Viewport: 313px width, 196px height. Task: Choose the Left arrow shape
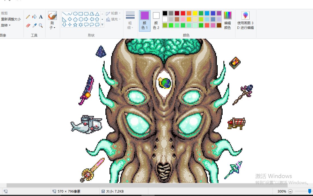tap(91, 19)
